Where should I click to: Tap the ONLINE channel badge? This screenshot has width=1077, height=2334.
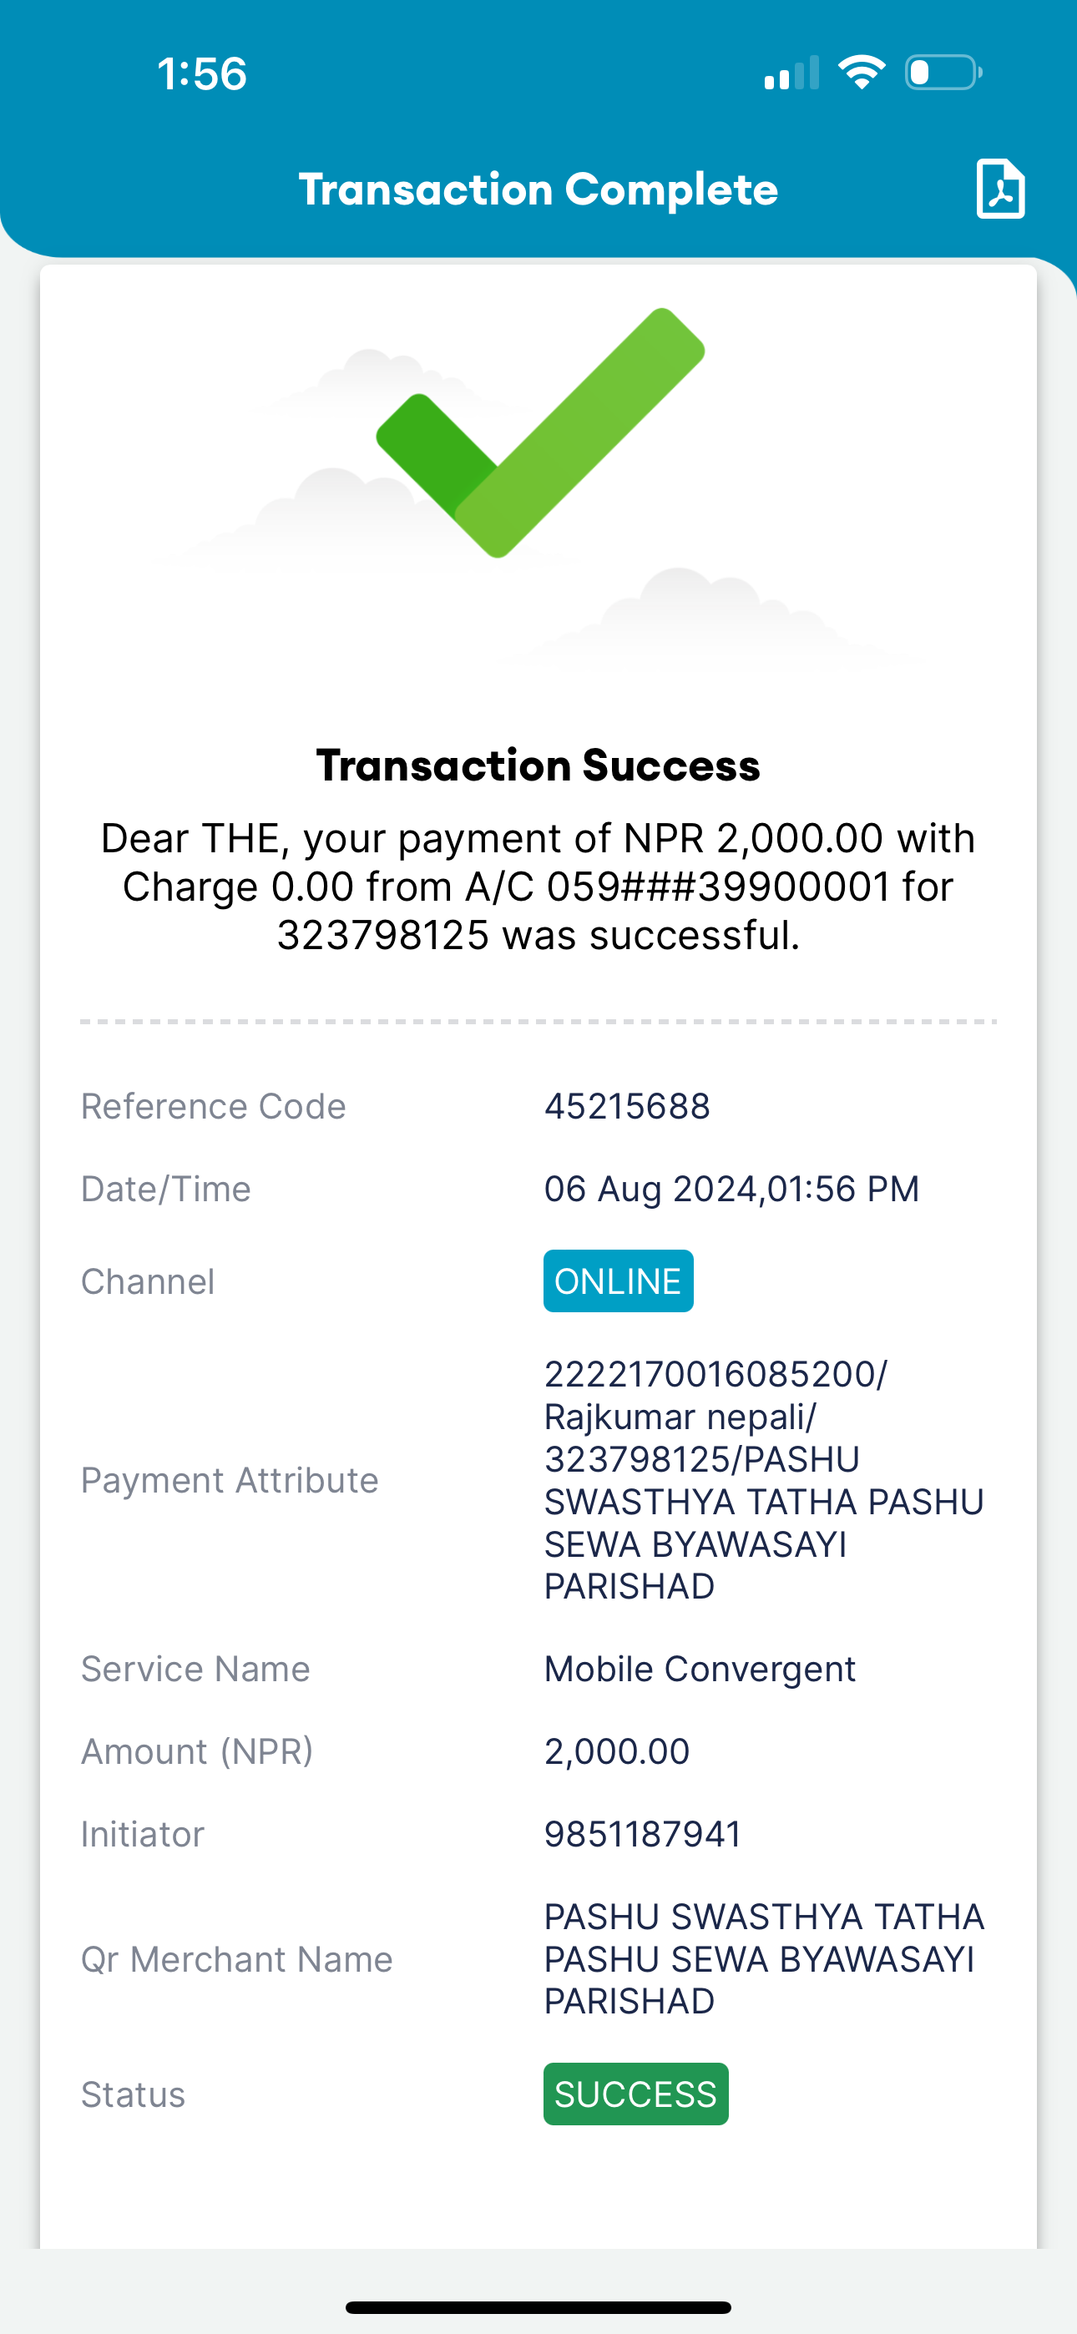[x=619, y=1281]
